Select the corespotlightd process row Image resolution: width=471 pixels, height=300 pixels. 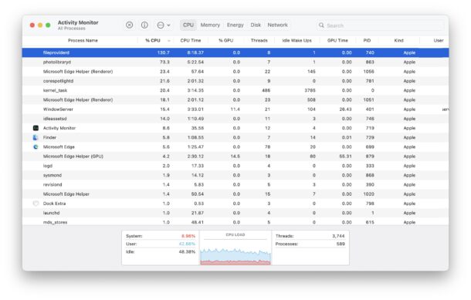coord(235,81)
